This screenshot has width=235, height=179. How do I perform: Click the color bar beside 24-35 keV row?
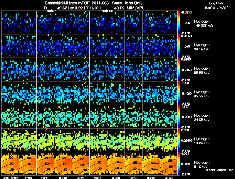coord(179,117)
